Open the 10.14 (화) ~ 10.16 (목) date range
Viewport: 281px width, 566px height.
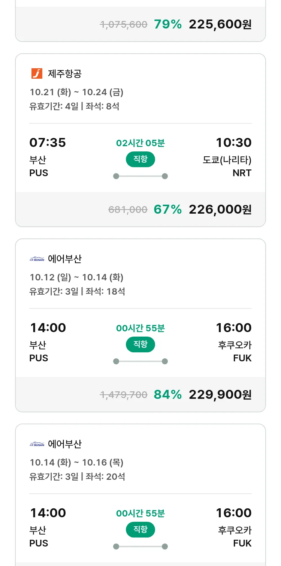pos(76,463)
